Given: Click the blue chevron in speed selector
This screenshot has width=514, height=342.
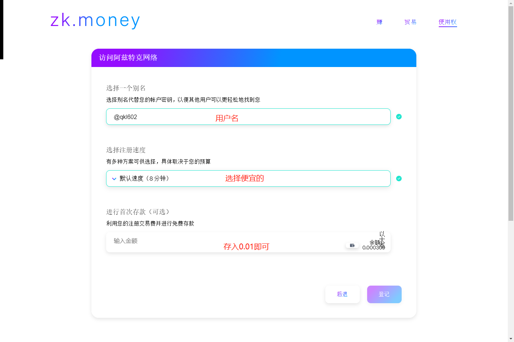Looking at the screenshot, I should point(114,179).
